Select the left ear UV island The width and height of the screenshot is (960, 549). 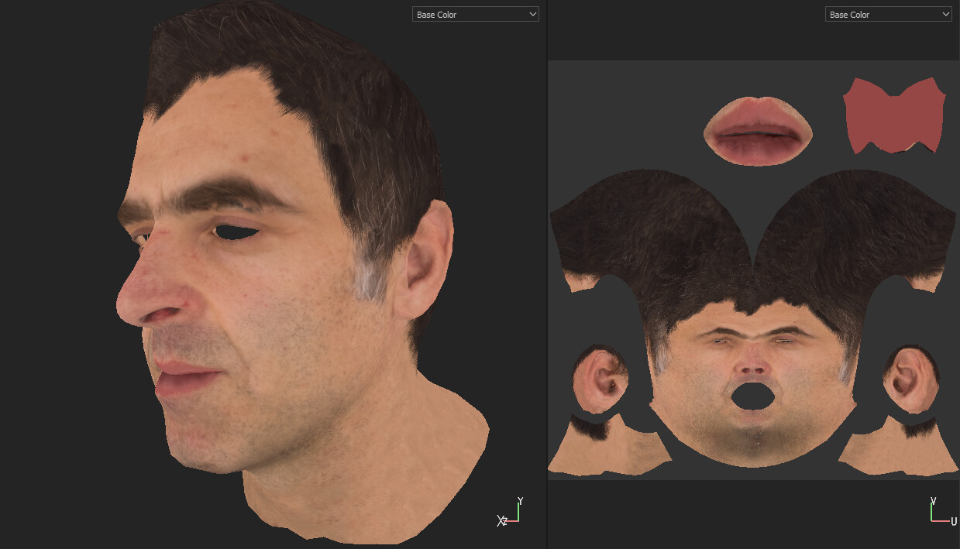[x=602, y=379]
